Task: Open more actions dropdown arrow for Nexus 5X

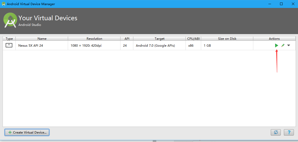Action: [289, 46]
